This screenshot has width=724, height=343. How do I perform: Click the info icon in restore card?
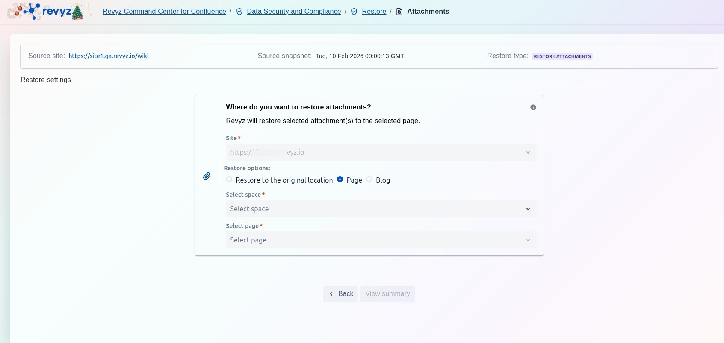(533, 107)
